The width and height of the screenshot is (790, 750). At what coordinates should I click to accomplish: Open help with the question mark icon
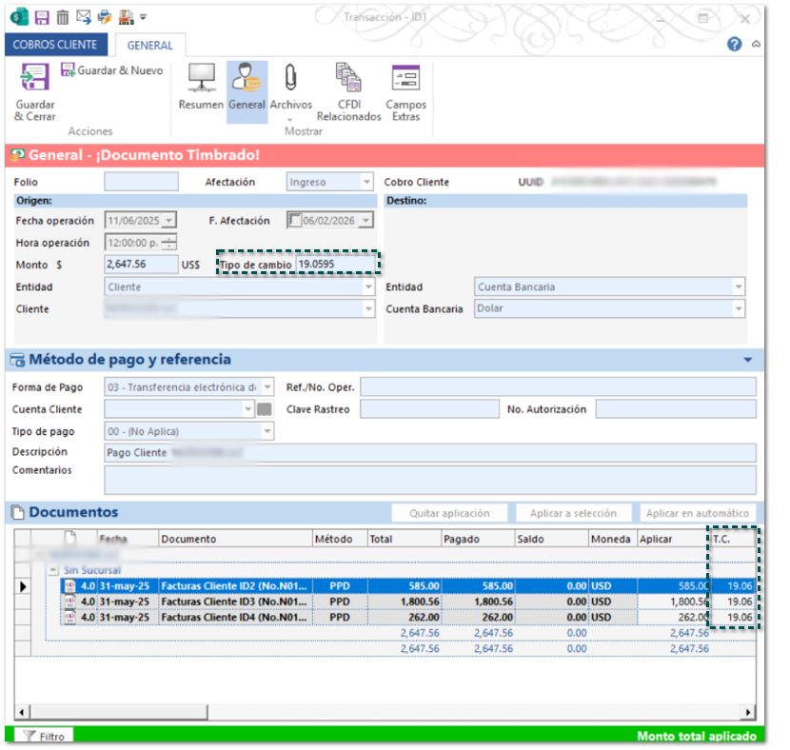click(734, 44)
